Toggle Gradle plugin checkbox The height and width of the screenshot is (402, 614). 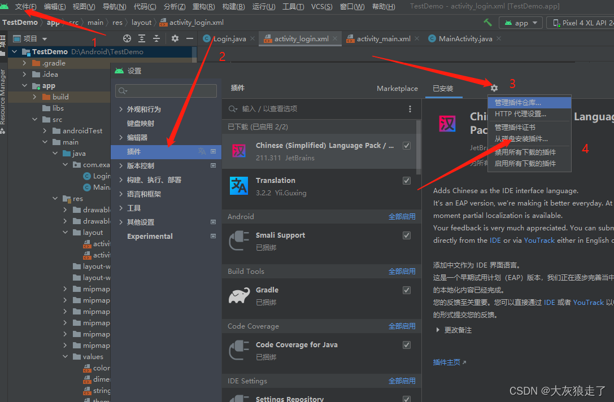click(x=407, y=290)
